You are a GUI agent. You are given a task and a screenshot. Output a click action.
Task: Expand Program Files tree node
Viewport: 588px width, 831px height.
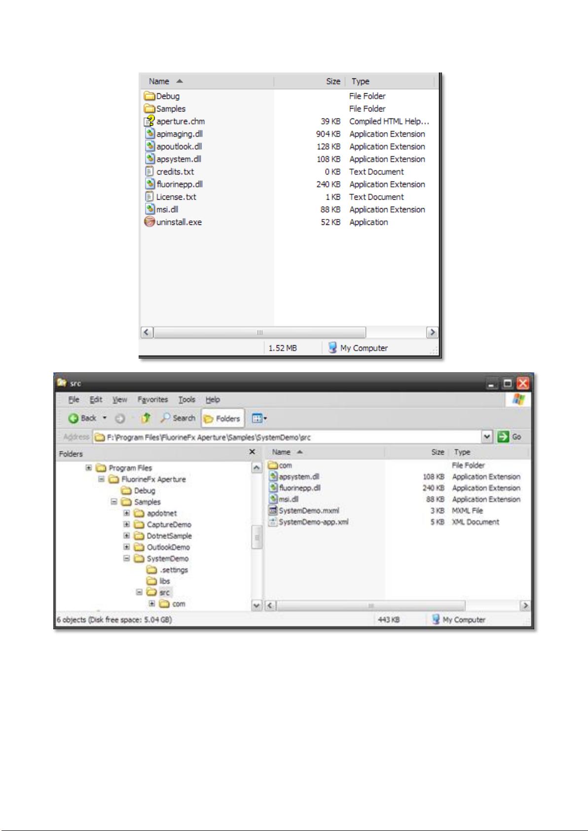coord(88,468)
